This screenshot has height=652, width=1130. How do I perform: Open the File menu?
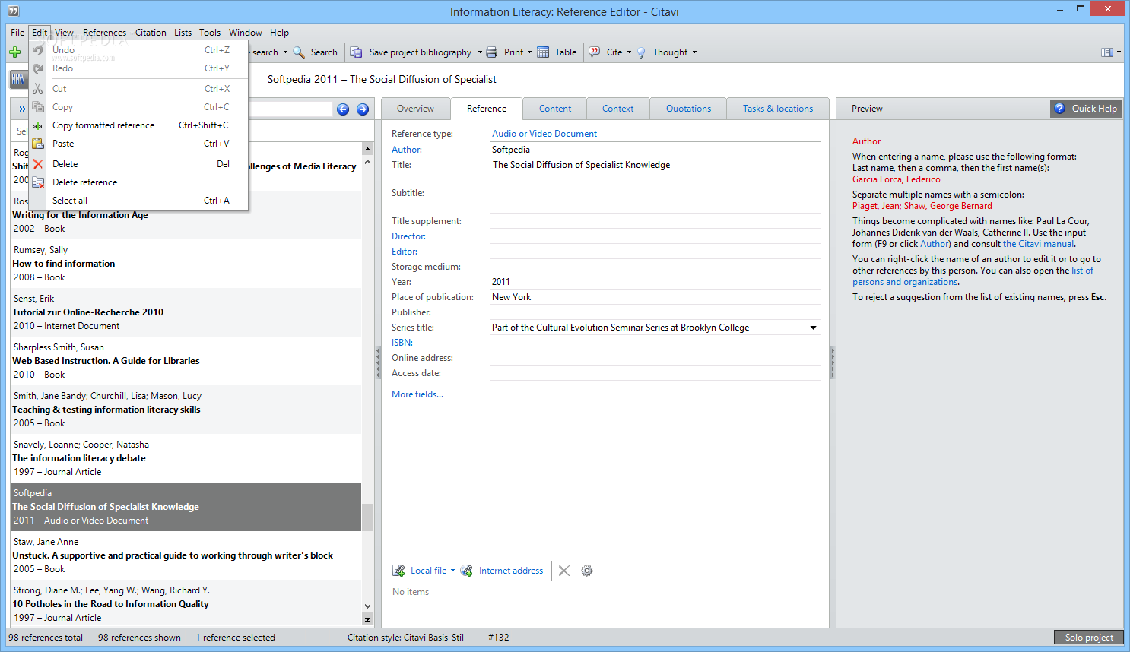point(17,33)
